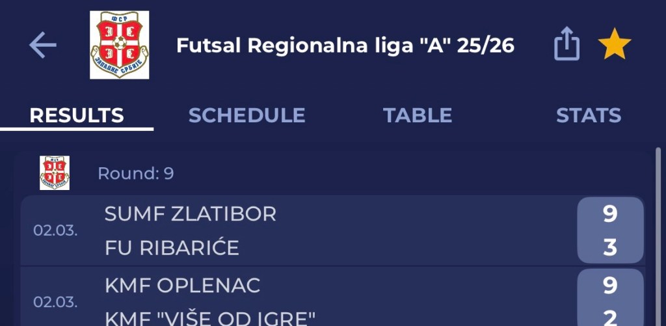Viewport: 666px width, 326px height.
Task: Open SUMF ZLATIBOR team name
Action: coord(191,214)
